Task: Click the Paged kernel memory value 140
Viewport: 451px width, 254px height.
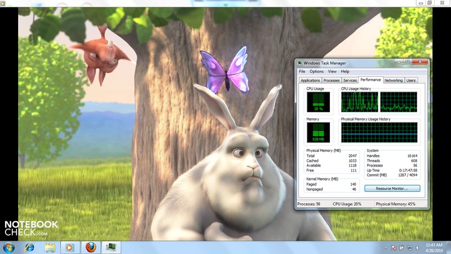Action: point(353,185)
